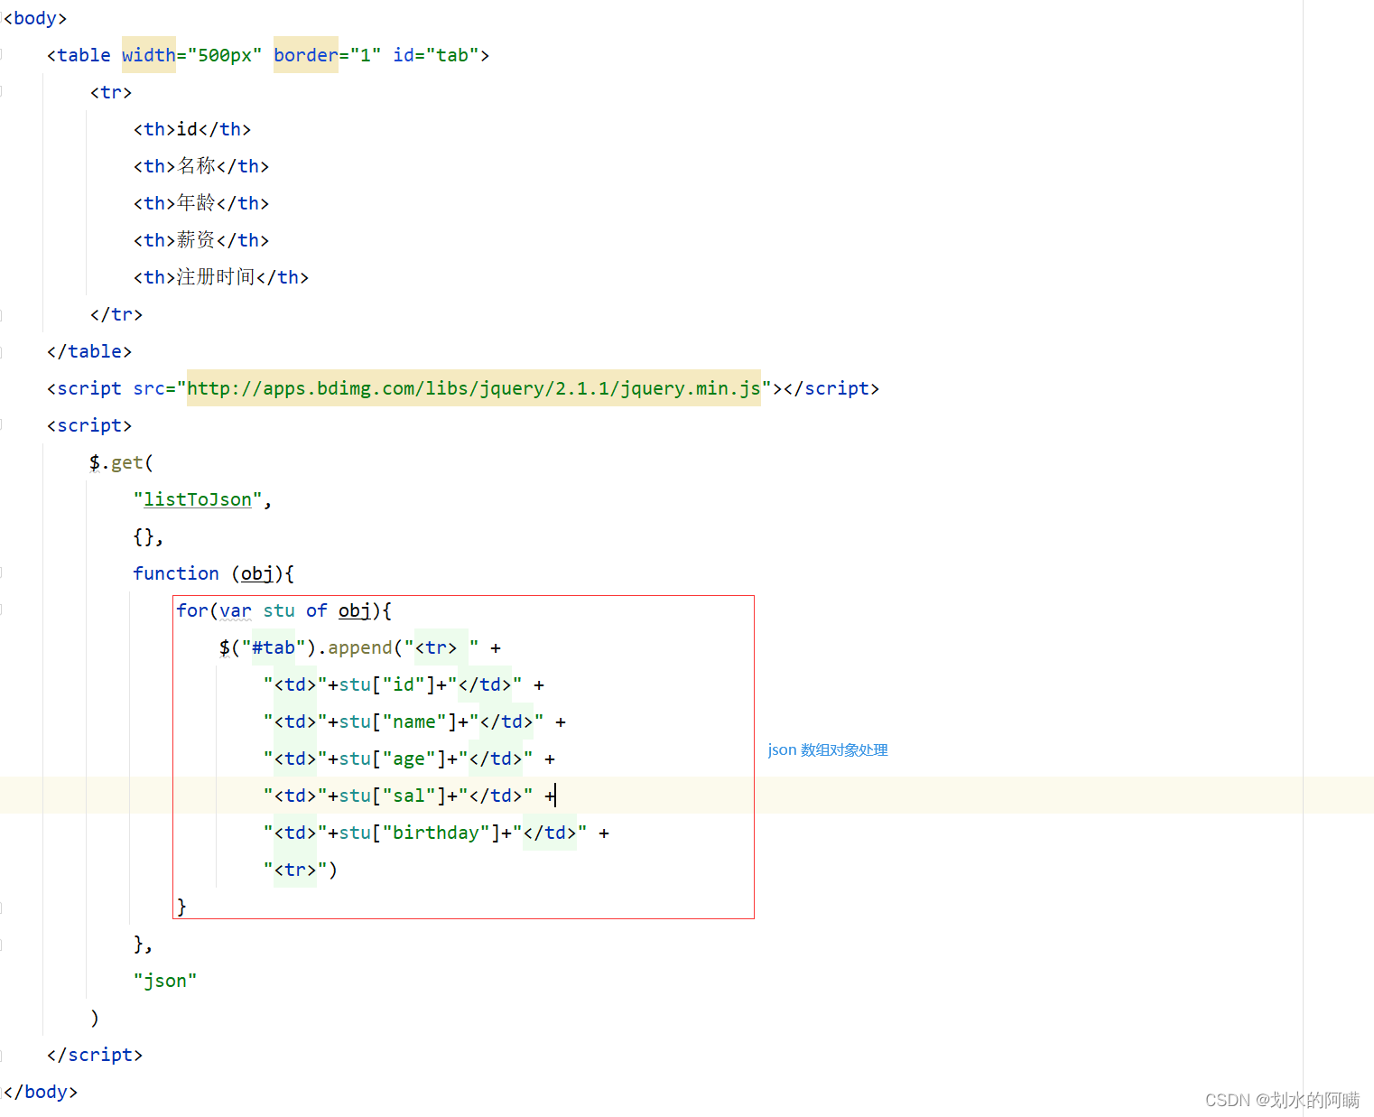Click the closing </table> tag
The height and width of the screenshot is (1117, 1374).
[89, 351]
